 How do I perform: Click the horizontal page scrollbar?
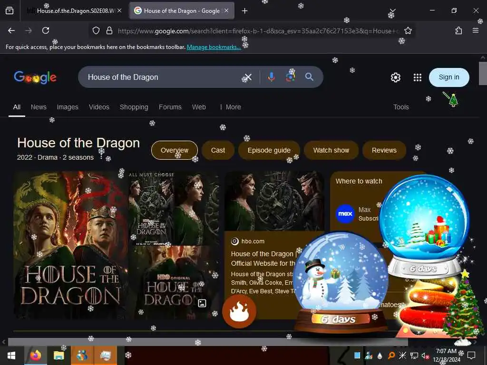(x=208, y=342)
